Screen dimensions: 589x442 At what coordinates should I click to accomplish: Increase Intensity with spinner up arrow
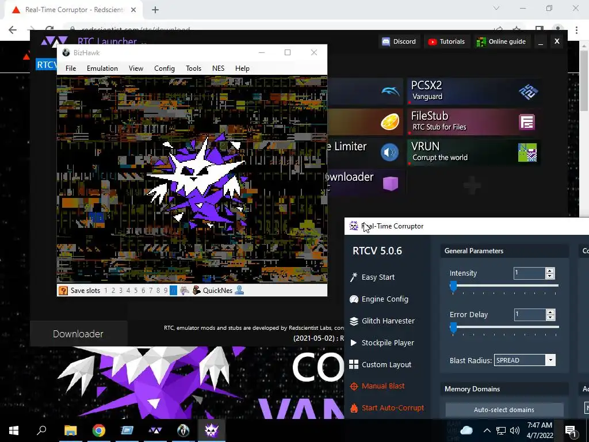click(x=550, y=270)
